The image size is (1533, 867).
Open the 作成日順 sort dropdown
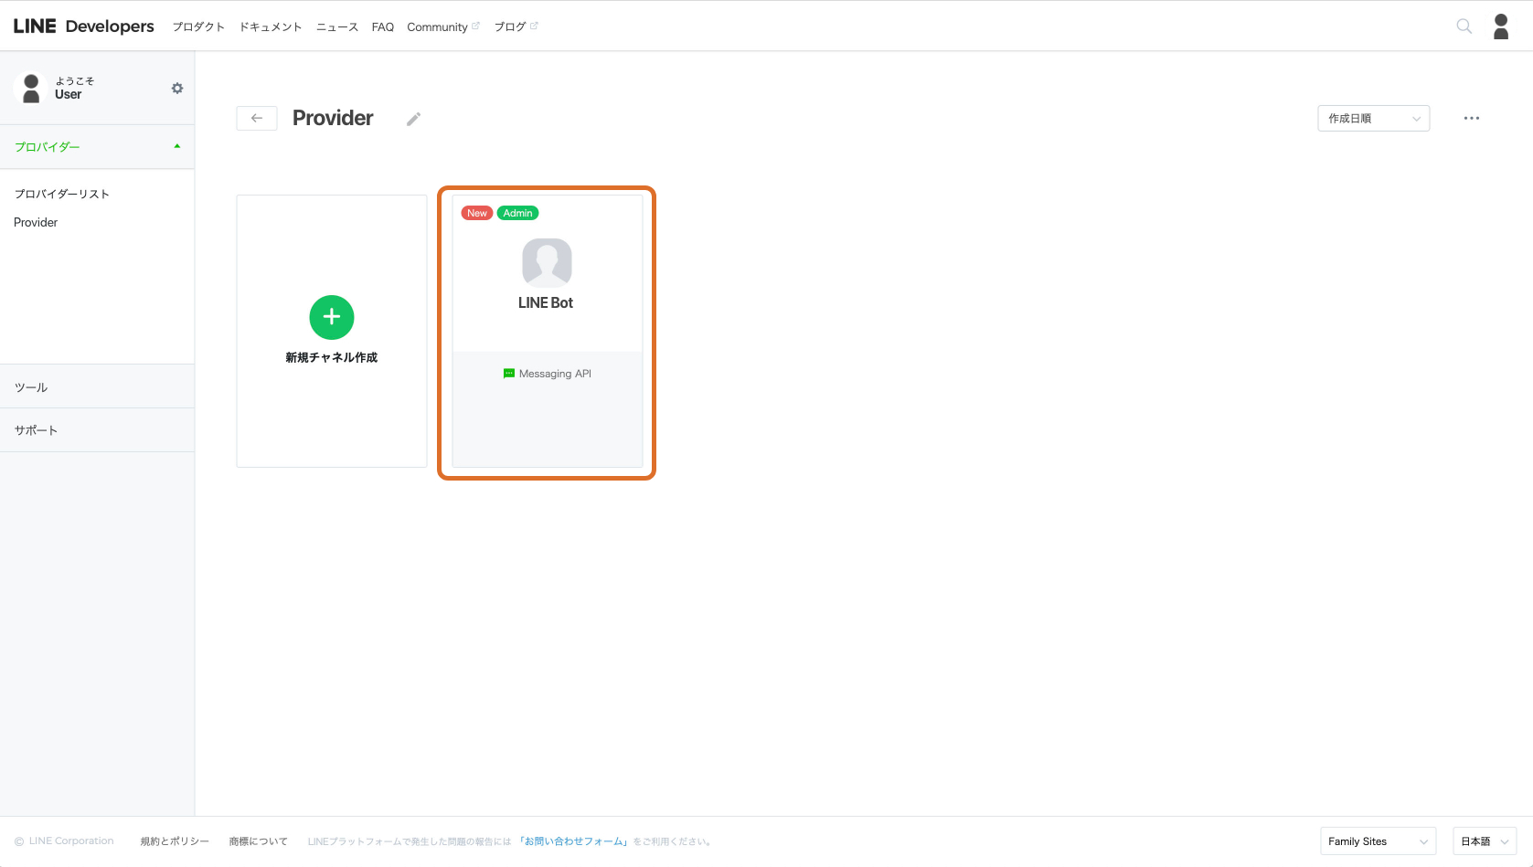click(x=1373, y=119)
